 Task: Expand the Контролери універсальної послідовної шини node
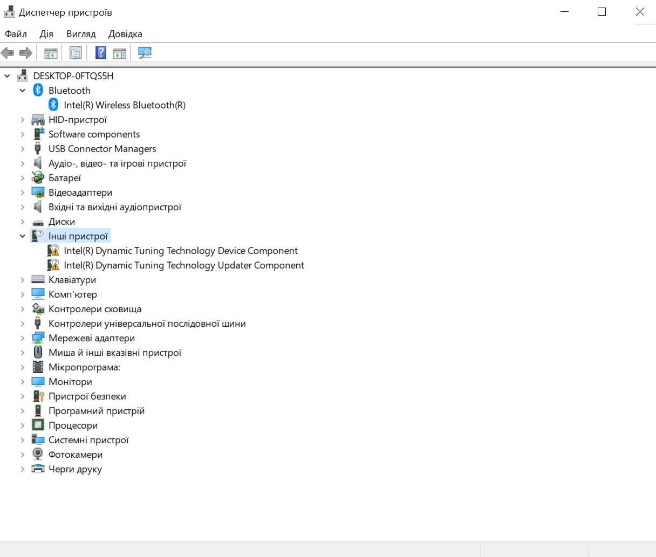pos(23,324)
